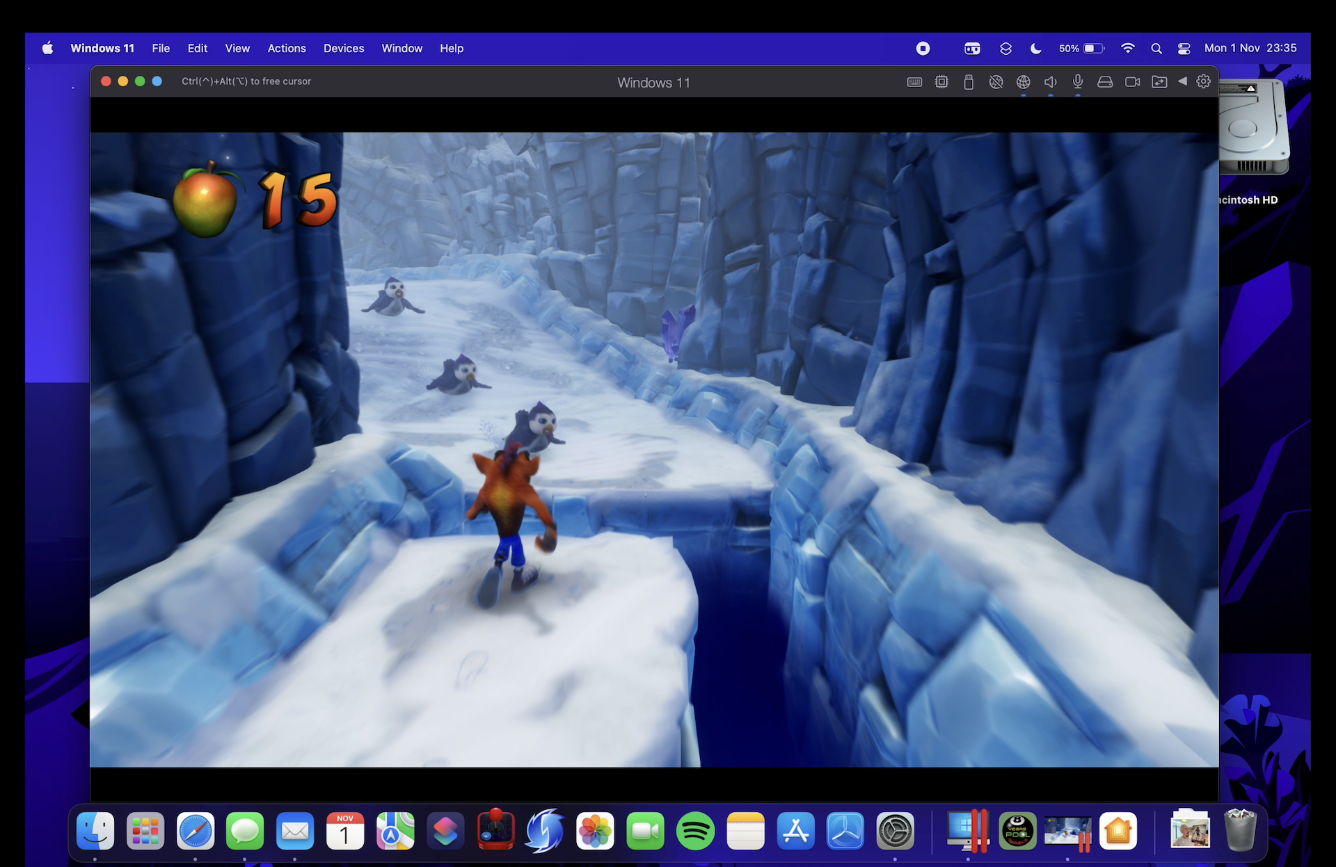The height and width of the screenshot is (867, 1336).
Task: Open the stacked layers menu bar icon
Action: click(1005, 48)
